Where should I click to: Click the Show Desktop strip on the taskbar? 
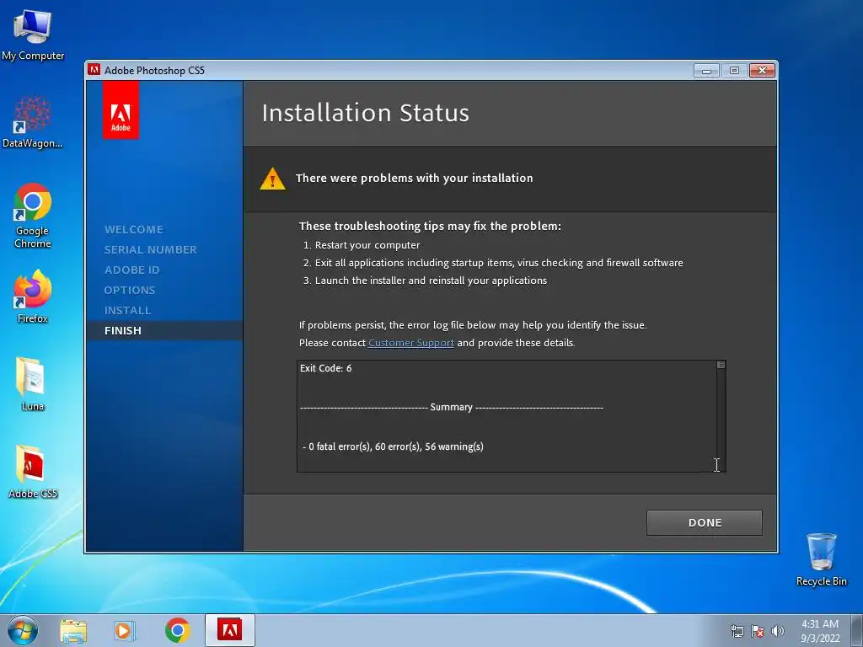[857, 630]
